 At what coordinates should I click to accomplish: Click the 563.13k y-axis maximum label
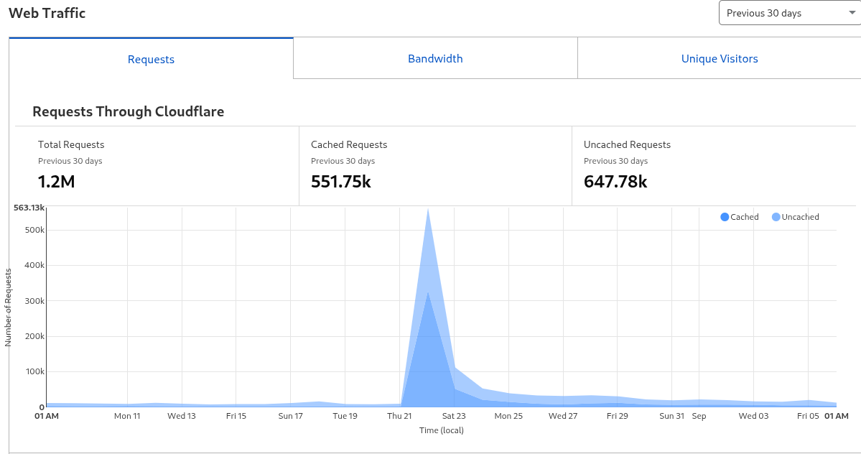tap(29, 208)
